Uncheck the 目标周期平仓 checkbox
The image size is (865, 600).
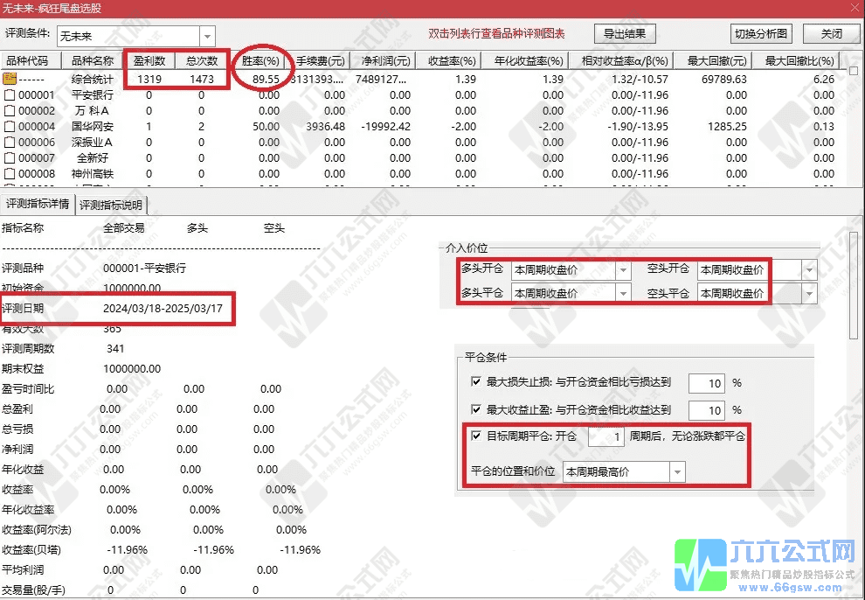tap(476, 436)
